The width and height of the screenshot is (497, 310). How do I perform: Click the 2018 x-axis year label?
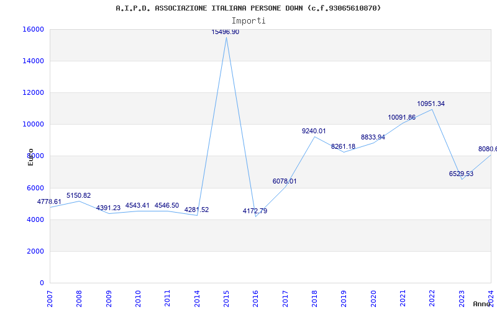coord(315,298)
